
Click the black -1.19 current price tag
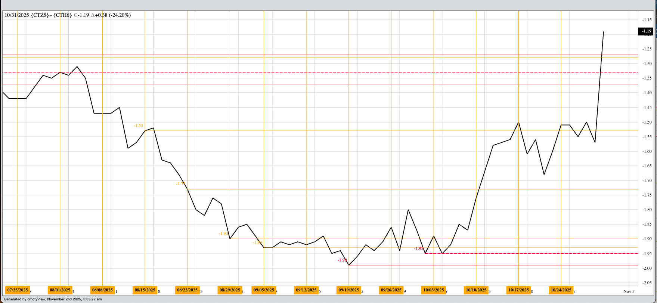point(646,31)
